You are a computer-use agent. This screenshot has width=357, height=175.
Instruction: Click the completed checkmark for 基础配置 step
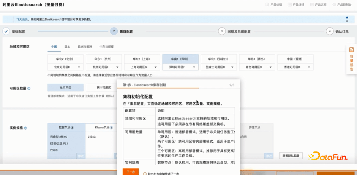pos(6,31)
